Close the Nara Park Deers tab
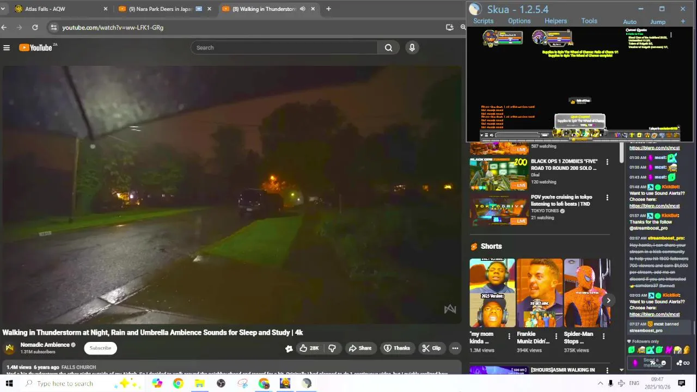697x392 pixels. tap(209, 9)
